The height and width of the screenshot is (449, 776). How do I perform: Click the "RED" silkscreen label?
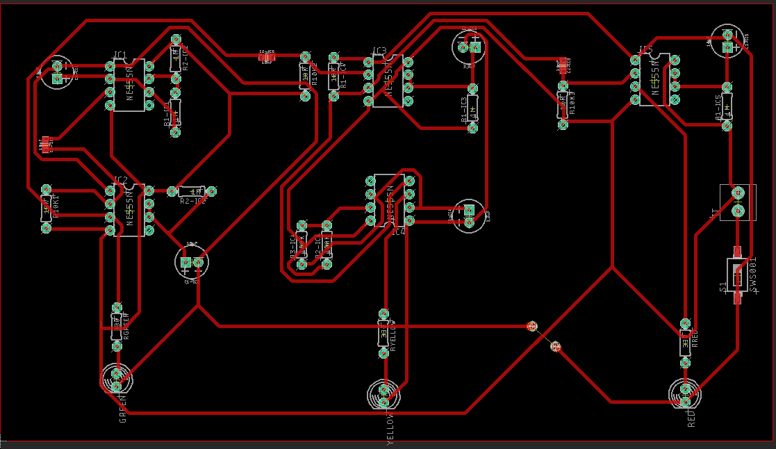coord(691,418)
